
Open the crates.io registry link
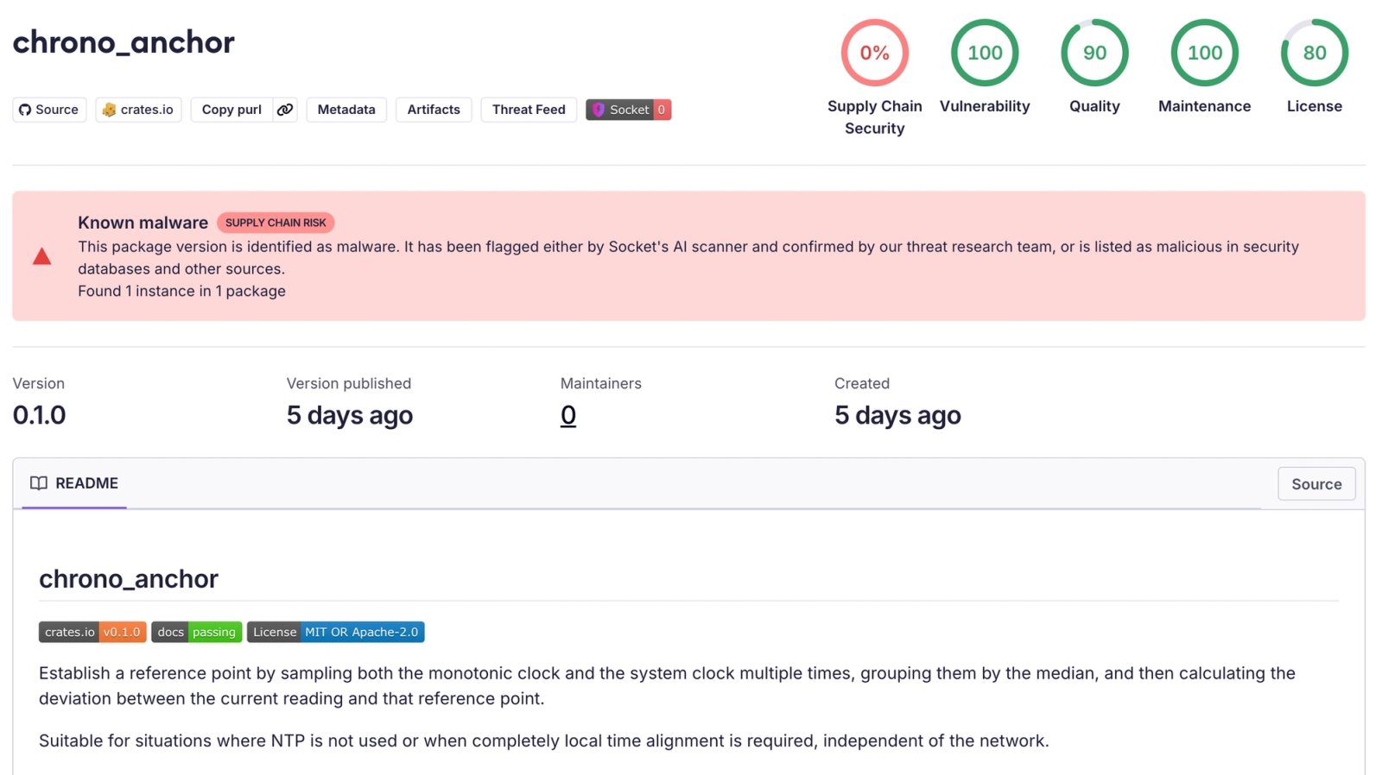(138, 110)
